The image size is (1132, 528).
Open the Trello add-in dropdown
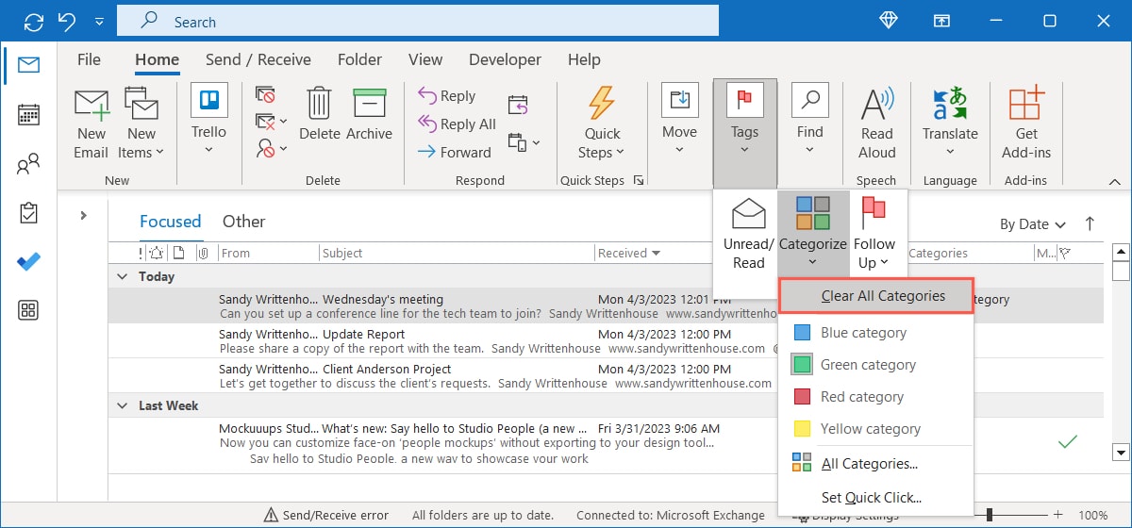pos(209,119)
